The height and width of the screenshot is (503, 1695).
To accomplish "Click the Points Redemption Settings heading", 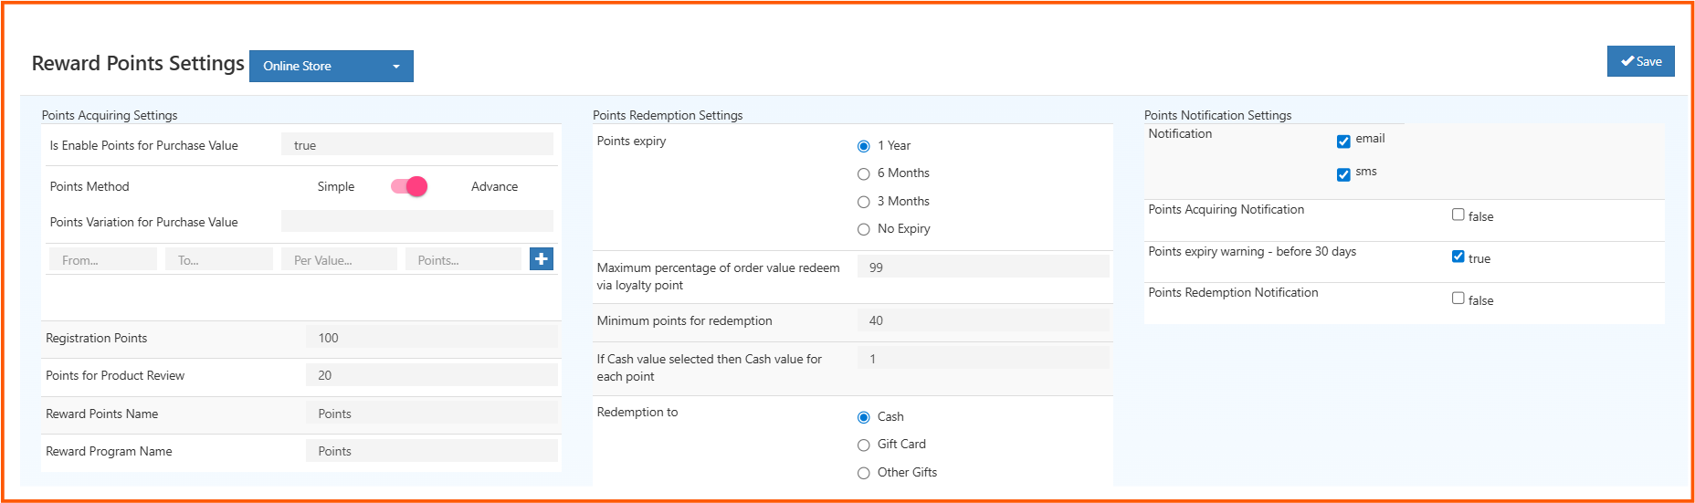I will pos(668,115).
